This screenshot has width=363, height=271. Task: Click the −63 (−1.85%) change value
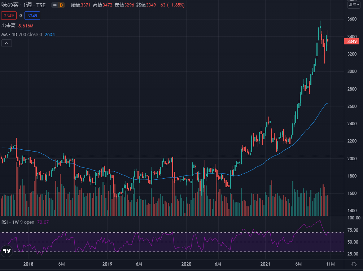171,5
